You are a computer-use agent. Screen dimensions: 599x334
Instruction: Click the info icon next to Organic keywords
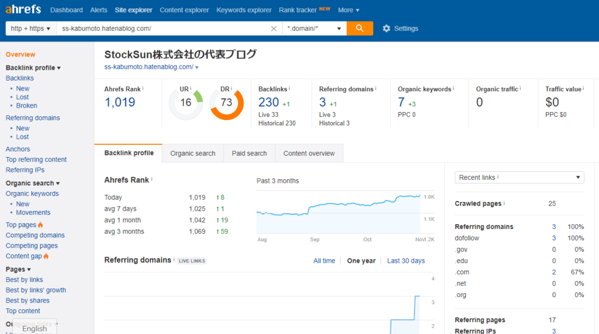(x=453, y=88)
